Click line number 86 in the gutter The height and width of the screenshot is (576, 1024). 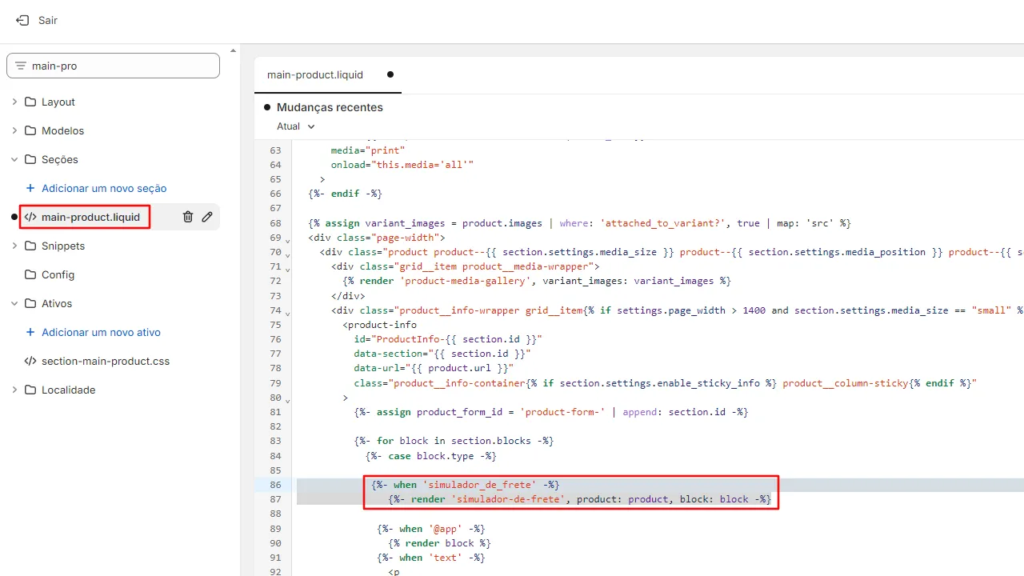275,485
